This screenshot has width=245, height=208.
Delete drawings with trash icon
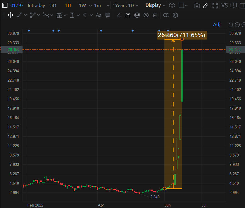point(155,15)
